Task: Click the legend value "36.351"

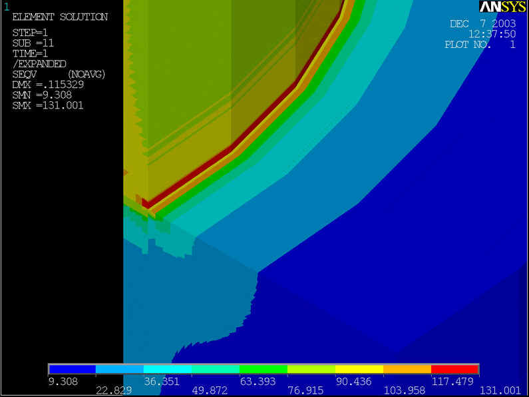Action: pyautogui.click(x=162, y=382)
